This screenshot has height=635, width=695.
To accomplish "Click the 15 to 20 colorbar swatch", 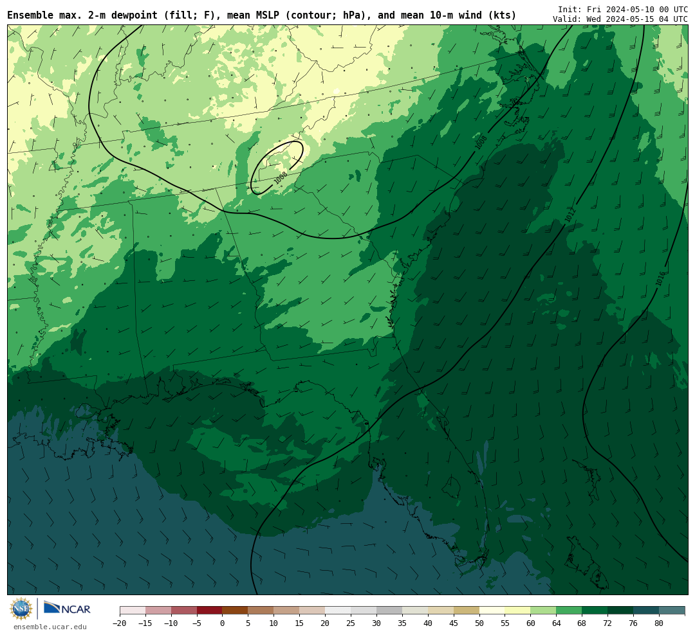I will (313, 611).
